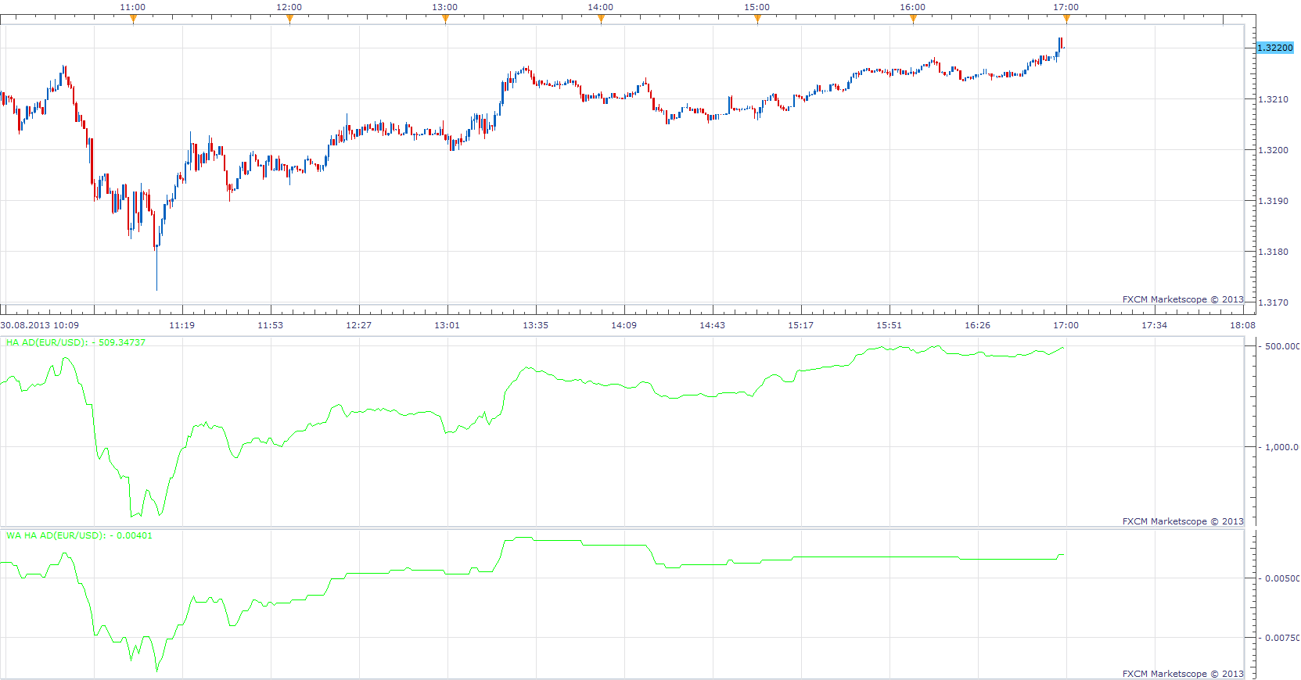Click the orange marker under 11:00

pyautogui.click(x=133, y=20)
